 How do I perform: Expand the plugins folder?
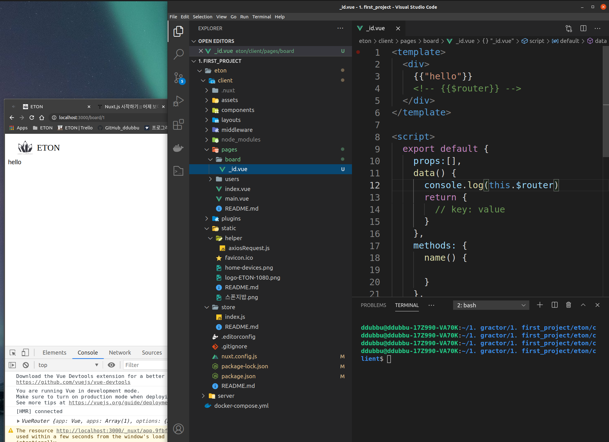pos(231,218)
